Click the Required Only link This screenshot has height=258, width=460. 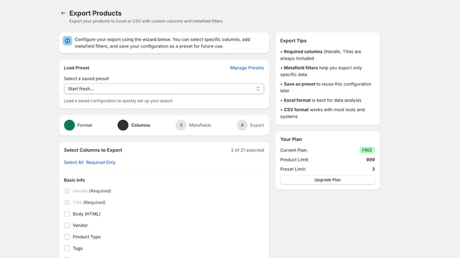tap(101, 162)
